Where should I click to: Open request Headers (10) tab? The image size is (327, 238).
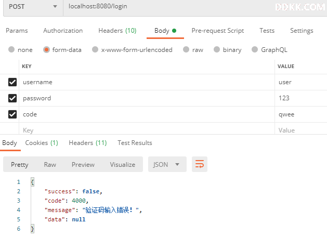coord(117,31)
